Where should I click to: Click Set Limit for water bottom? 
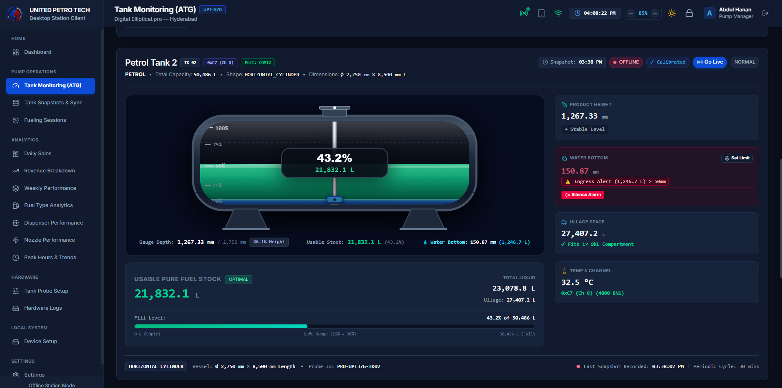click(737, 158)
